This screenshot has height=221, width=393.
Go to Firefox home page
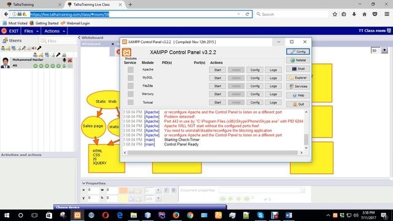click(x=364, y=14)
